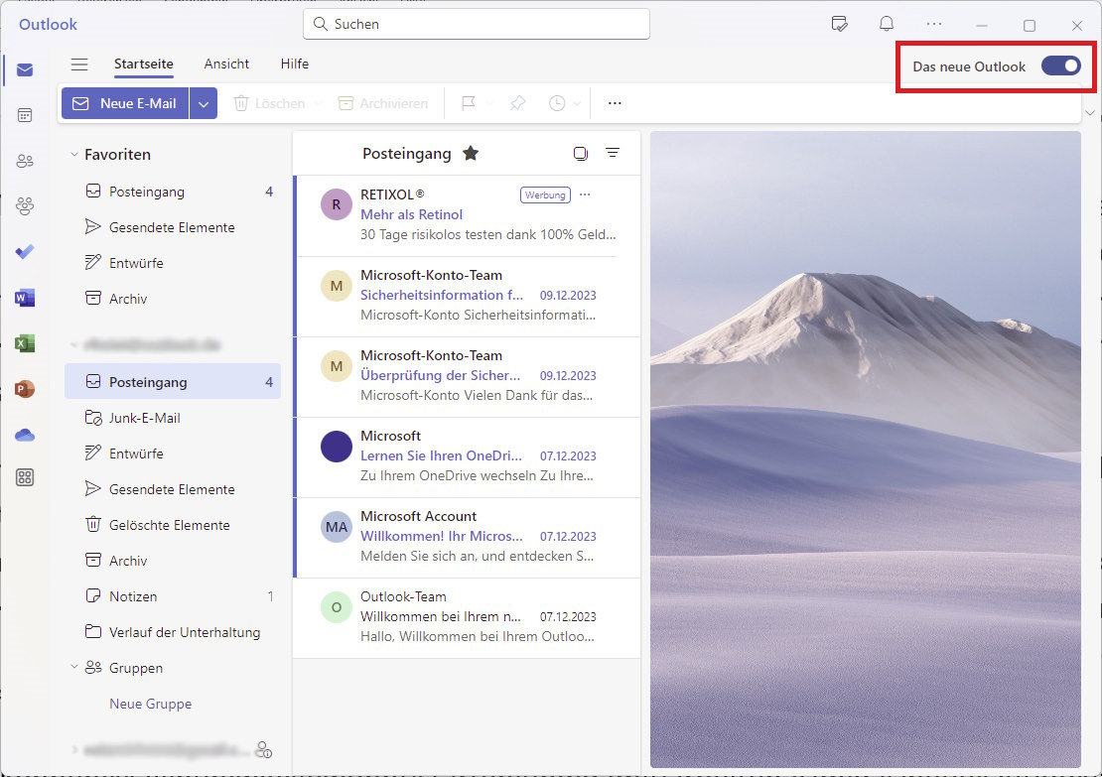Click the notification bell icon
The image size is (1102, 777).
[886, 24]
